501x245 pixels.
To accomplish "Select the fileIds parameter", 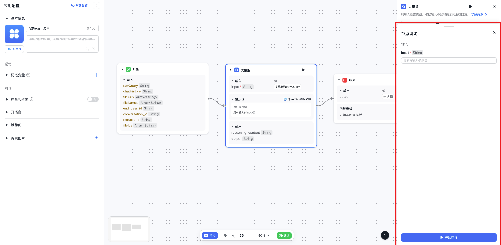I will [x=128, y=126].
